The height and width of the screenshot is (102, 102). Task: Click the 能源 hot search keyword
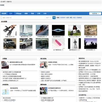pyautogui.click(x=68, y=18)
